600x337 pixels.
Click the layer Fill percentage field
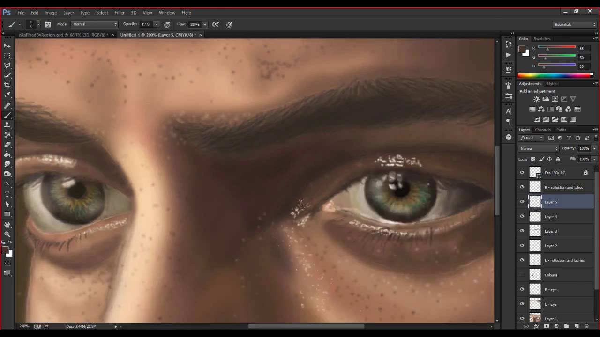coord(584,159)
